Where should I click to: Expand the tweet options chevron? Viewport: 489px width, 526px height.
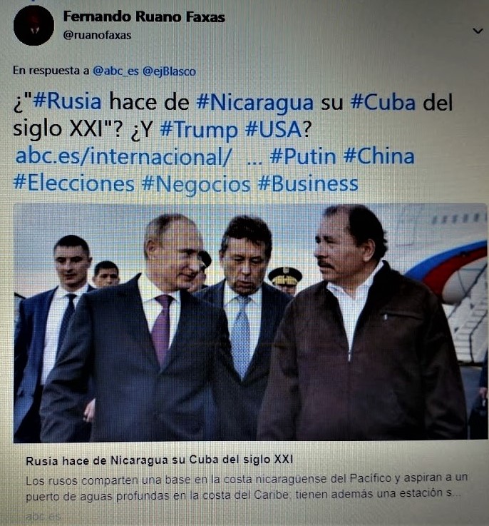[478, 31]
